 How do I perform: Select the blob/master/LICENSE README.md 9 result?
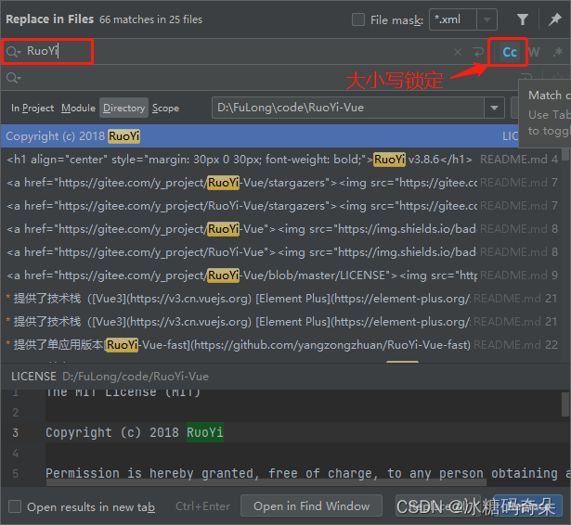[280, 275]
